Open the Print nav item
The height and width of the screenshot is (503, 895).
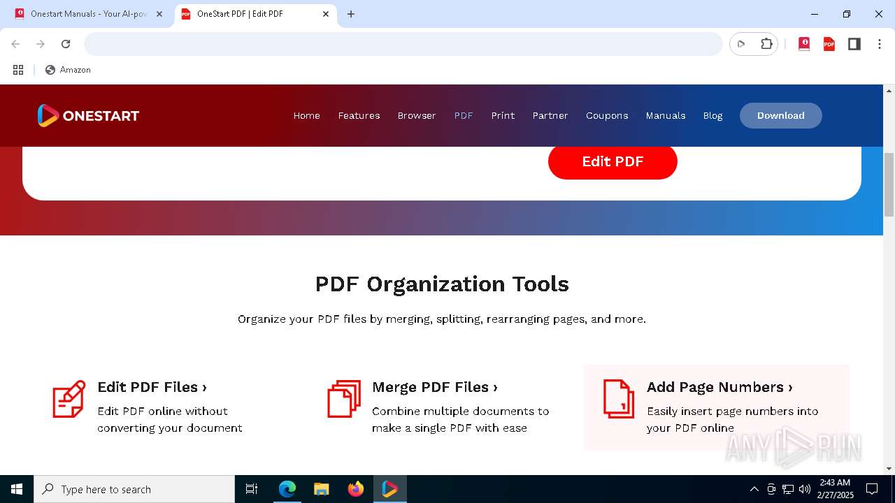click(x=503, y=115)
